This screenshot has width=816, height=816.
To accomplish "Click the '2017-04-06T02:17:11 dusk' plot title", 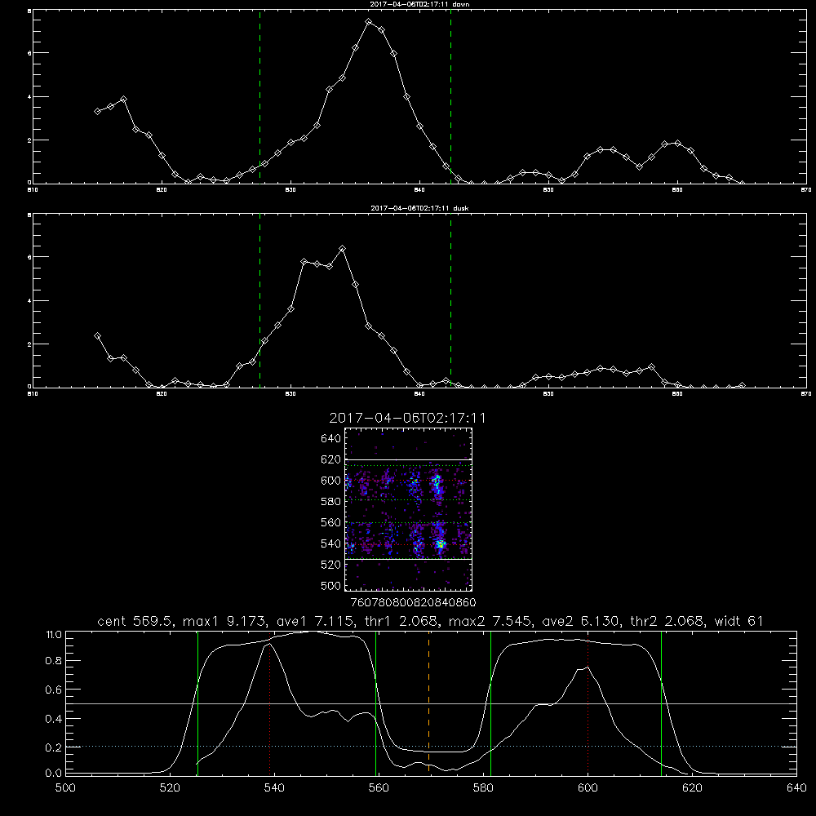I will tap(419, 208).
